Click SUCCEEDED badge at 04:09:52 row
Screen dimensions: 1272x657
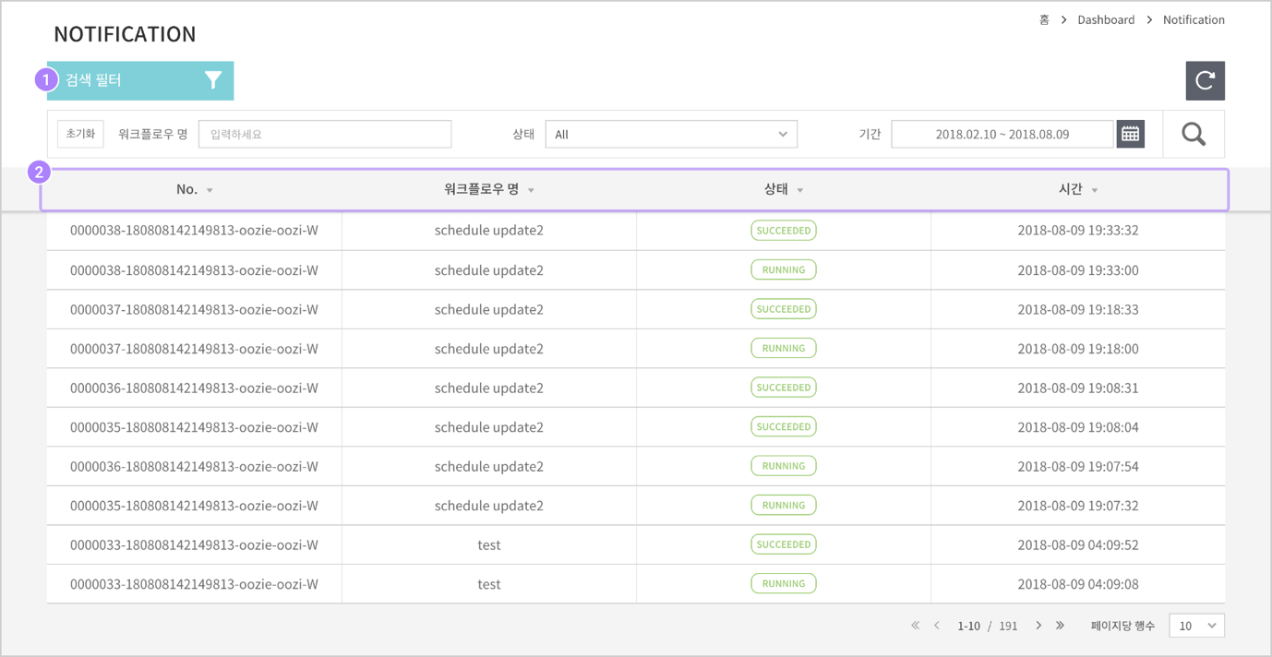tap(784, 544)
